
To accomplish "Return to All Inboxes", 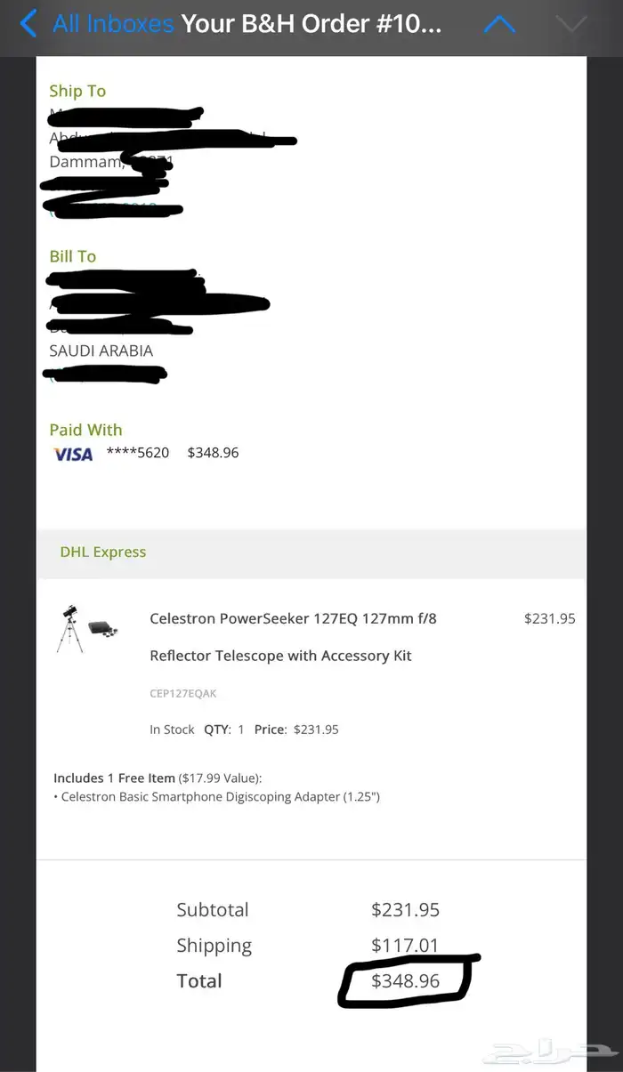I will [112, 24].
